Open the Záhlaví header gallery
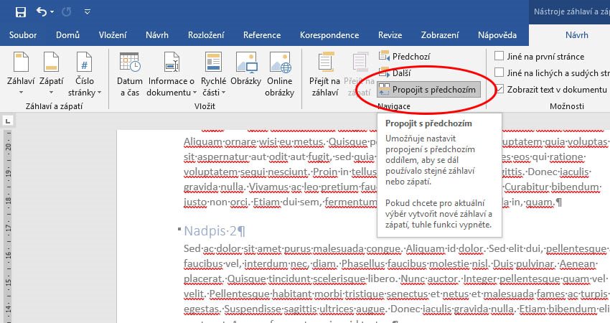The width and height of the screenshot is (610, 323). [21, 74]
